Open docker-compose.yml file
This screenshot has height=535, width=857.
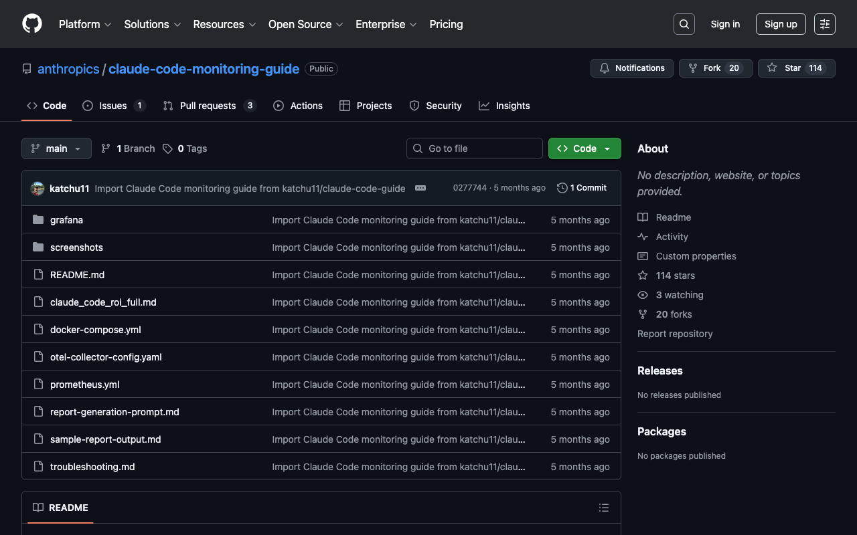click(x=96, y=330)
